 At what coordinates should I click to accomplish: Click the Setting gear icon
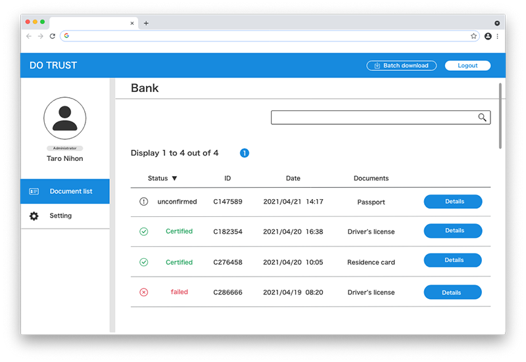[34, 216]
